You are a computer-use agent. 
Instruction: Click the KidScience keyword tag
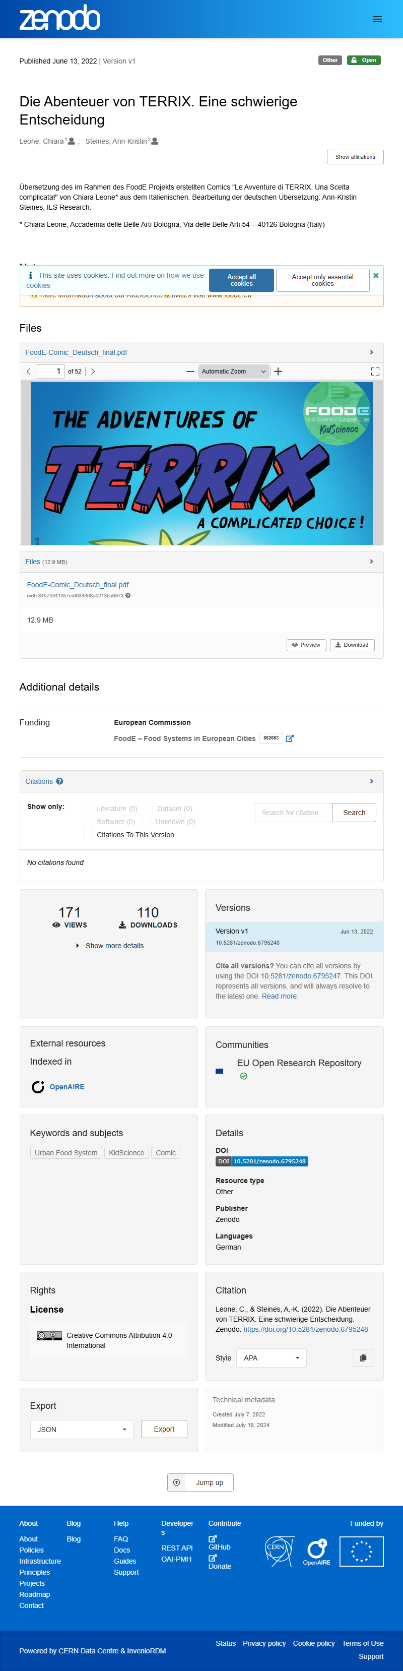[126, 1153]
